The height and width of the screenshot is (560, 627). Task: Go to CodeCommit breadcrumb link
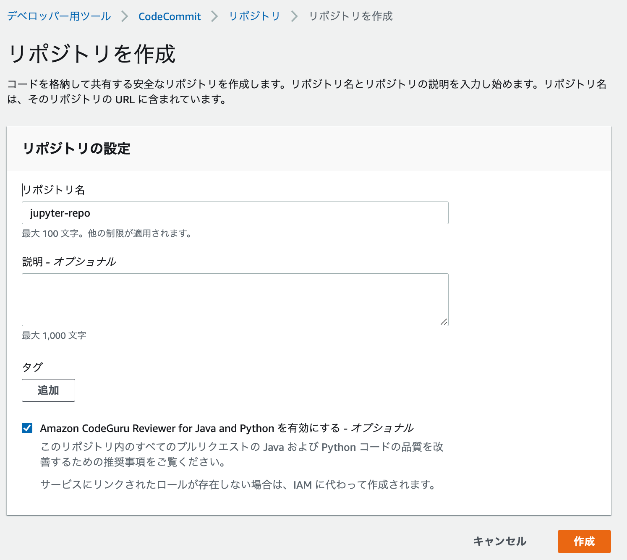[x=170, y=16]
